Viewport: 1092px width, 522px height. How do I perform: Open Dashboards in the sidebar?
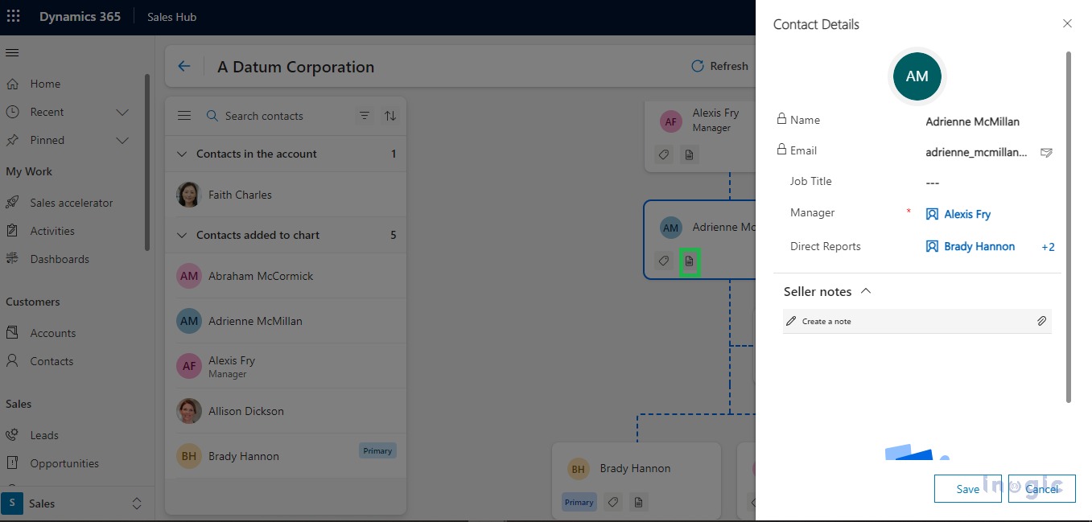60,259
